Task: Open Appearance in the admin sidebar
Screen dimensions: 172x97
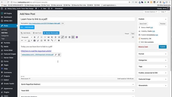Action: (x=9, y=89)
